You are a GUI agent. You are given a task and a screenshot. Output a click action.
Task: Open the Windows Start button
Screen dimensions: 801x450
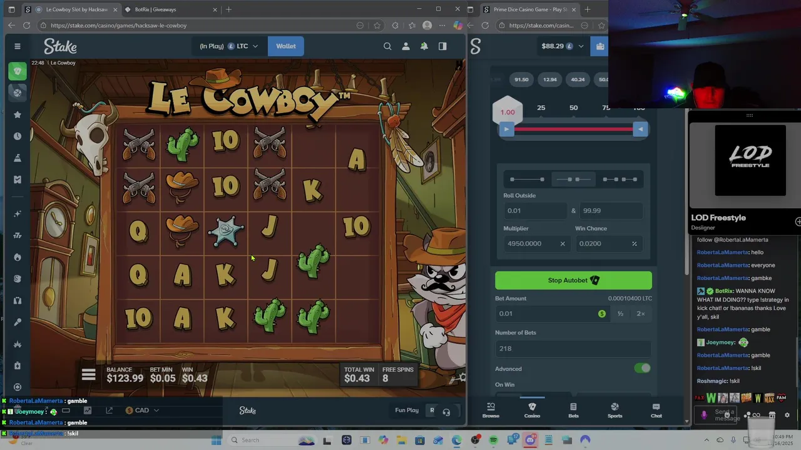pyautogui.click(x=216, y=440)
